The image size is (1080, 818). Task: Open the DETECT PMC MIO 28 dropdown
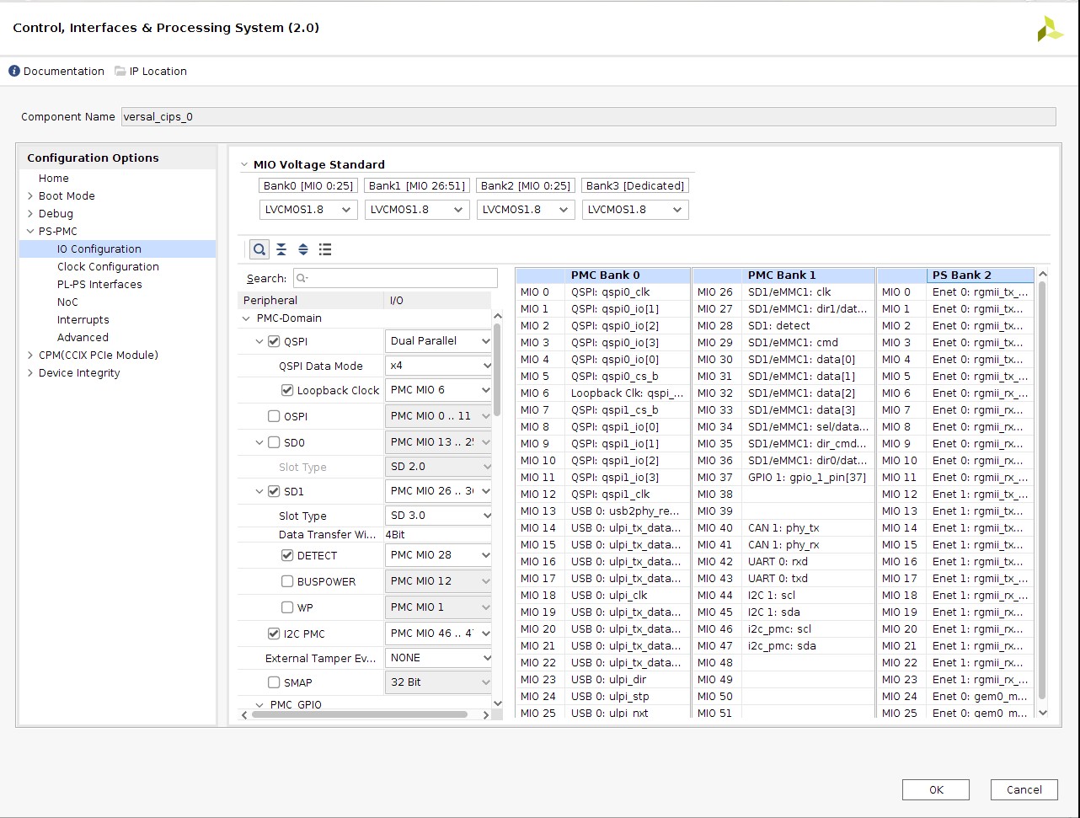click(438, 555)
